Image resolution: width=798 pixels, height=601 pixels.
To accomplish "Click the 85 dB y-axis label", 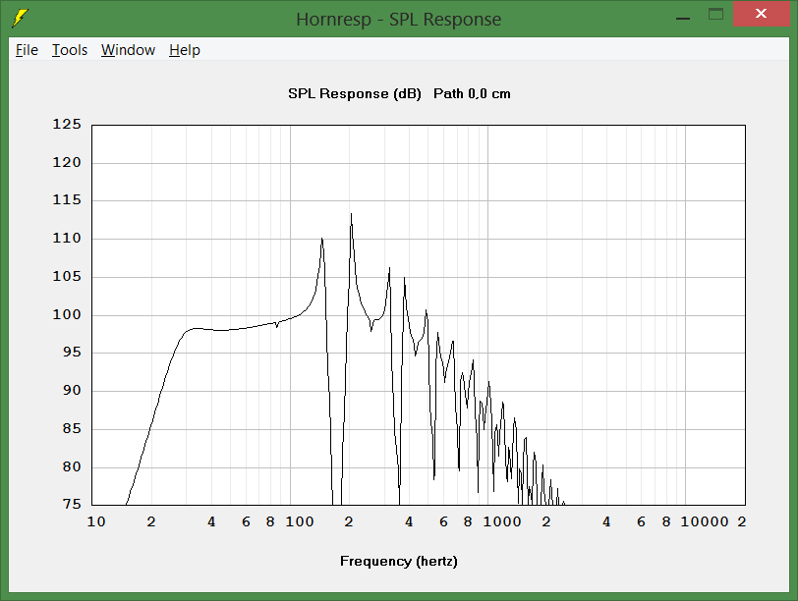I will (72, 428).
